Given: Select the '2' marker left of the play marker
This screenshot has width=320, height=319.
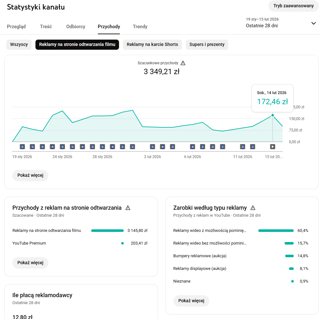Looking at the screenshot, I should [252, 147].
